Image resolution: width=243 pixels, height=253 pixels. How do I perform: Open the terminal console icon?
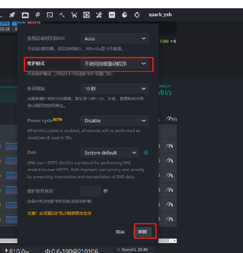point(50,15)
